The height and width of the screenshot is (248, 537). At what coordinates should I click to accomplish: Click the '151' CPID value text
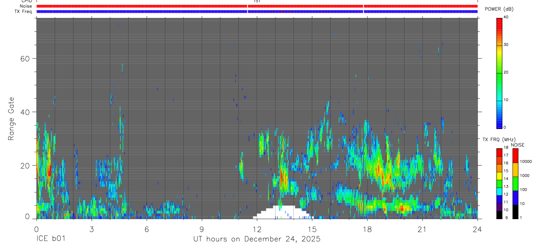pos(257,1)
